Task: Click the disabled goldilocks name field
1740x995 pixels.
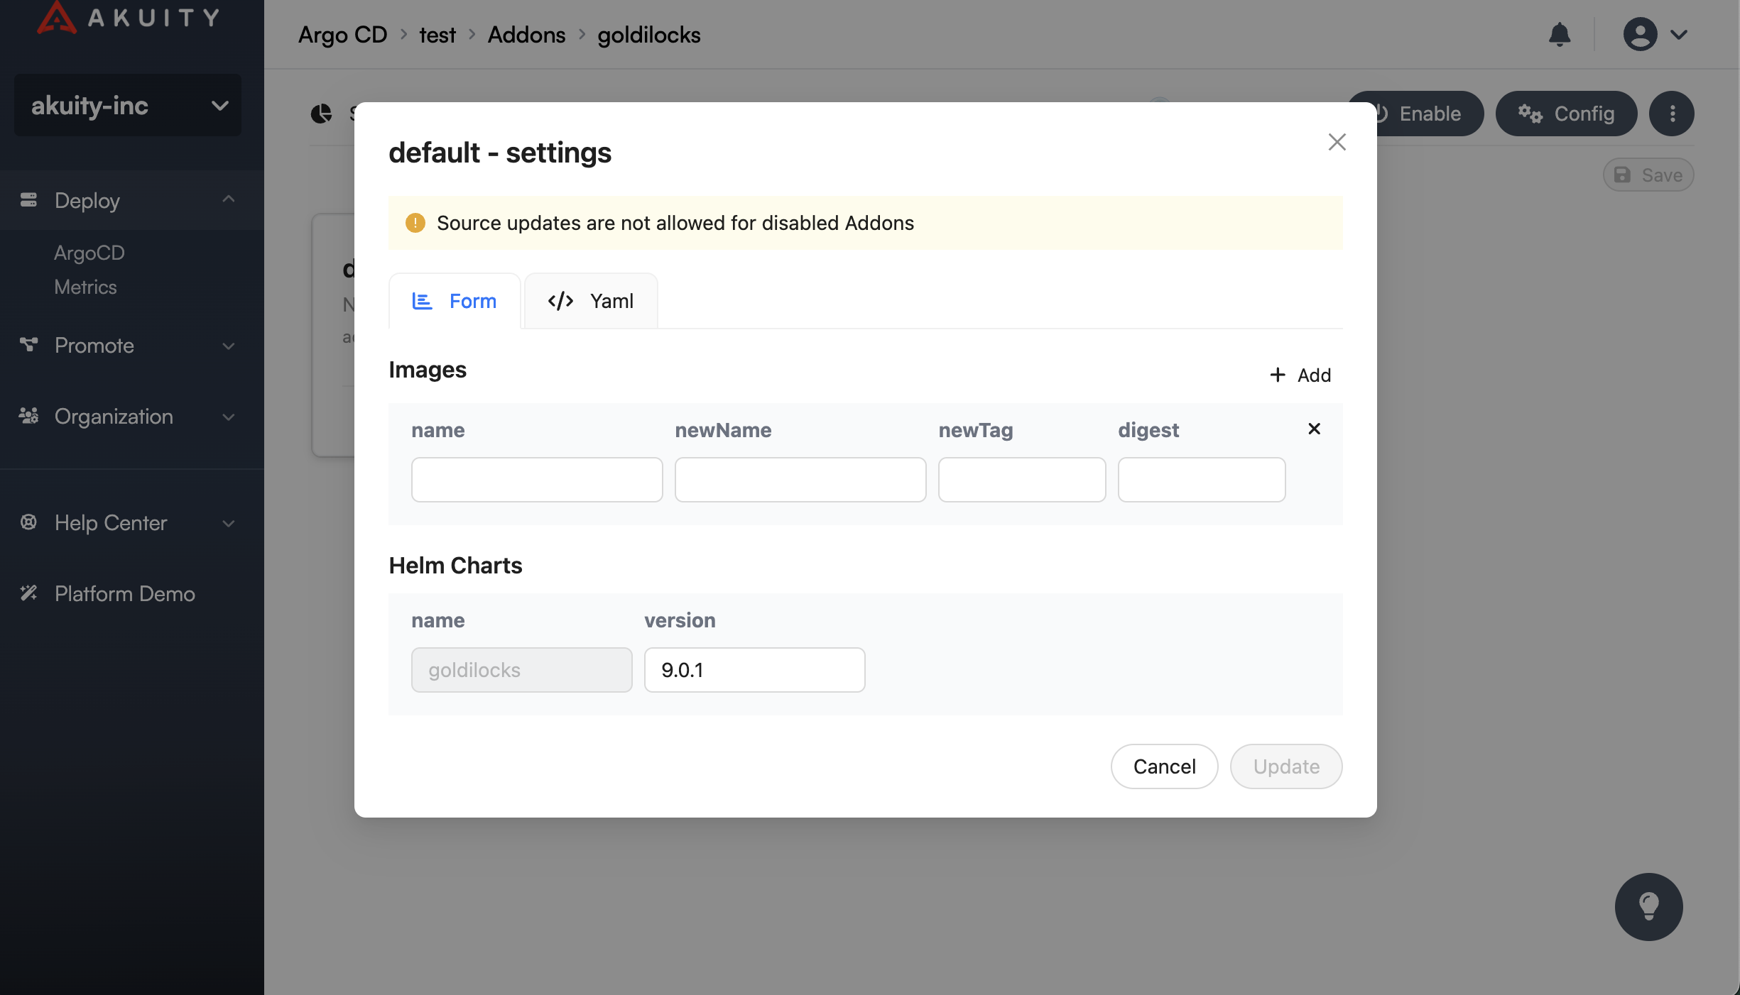Action: point(522,670)
